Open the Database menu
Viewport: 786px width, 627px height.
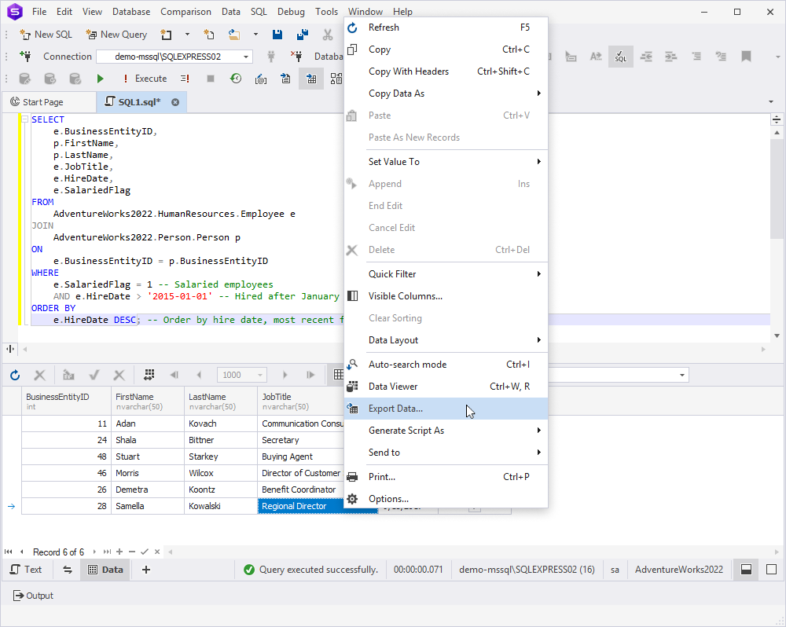(131, 12)
